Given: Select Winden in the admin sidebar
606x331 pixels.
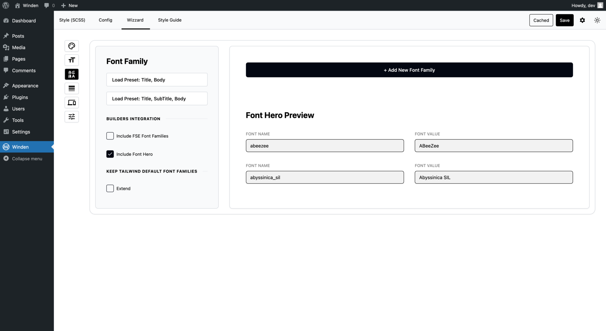Looking at the screenshot, I should (27, 147).
